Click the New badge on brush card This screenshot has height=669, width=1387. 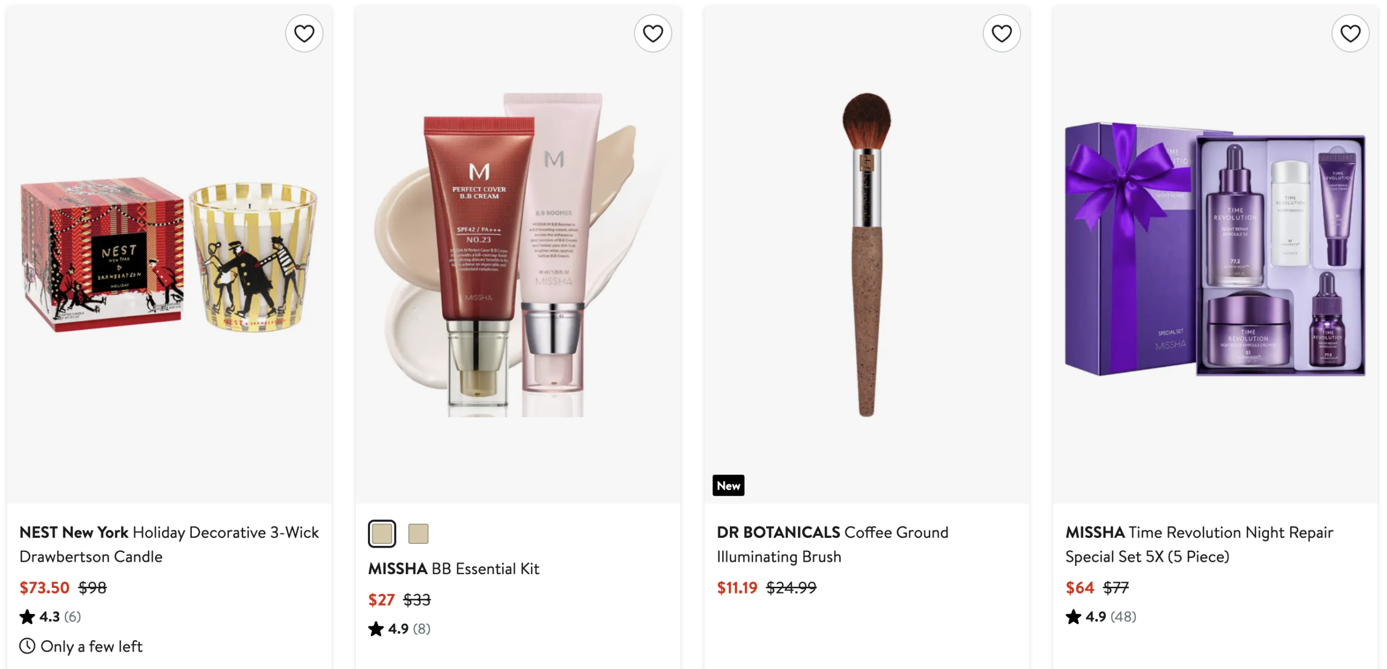point(728,486)
